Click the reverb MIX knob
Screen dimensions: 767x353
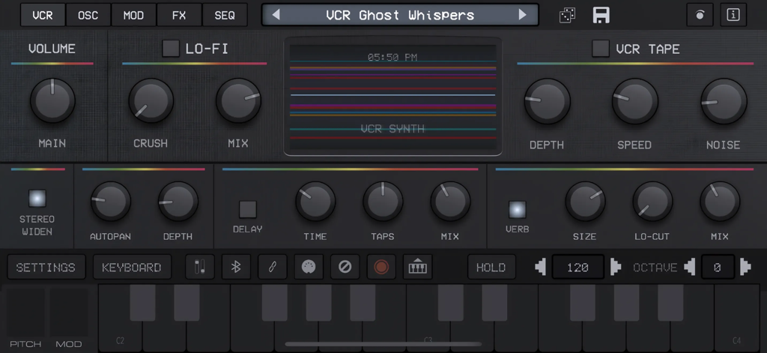720,201
